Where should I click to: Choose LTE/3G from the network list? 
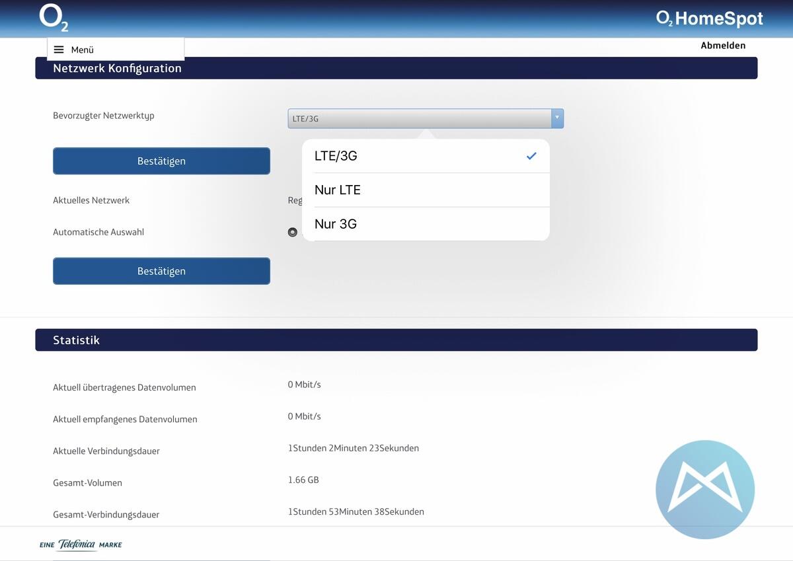click(336, 156)
